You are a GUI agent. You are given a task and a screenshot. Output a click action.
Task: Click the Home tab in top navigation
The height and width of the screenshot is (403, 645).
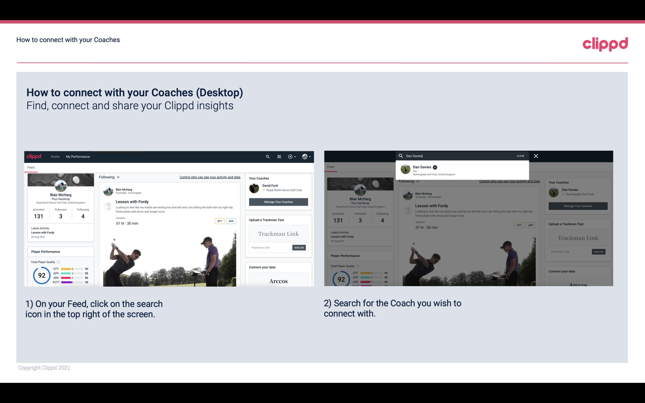(x=55, y=157)
